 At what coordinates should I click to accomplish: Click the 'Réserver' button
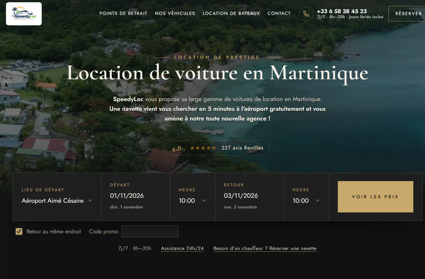point(407,14)
